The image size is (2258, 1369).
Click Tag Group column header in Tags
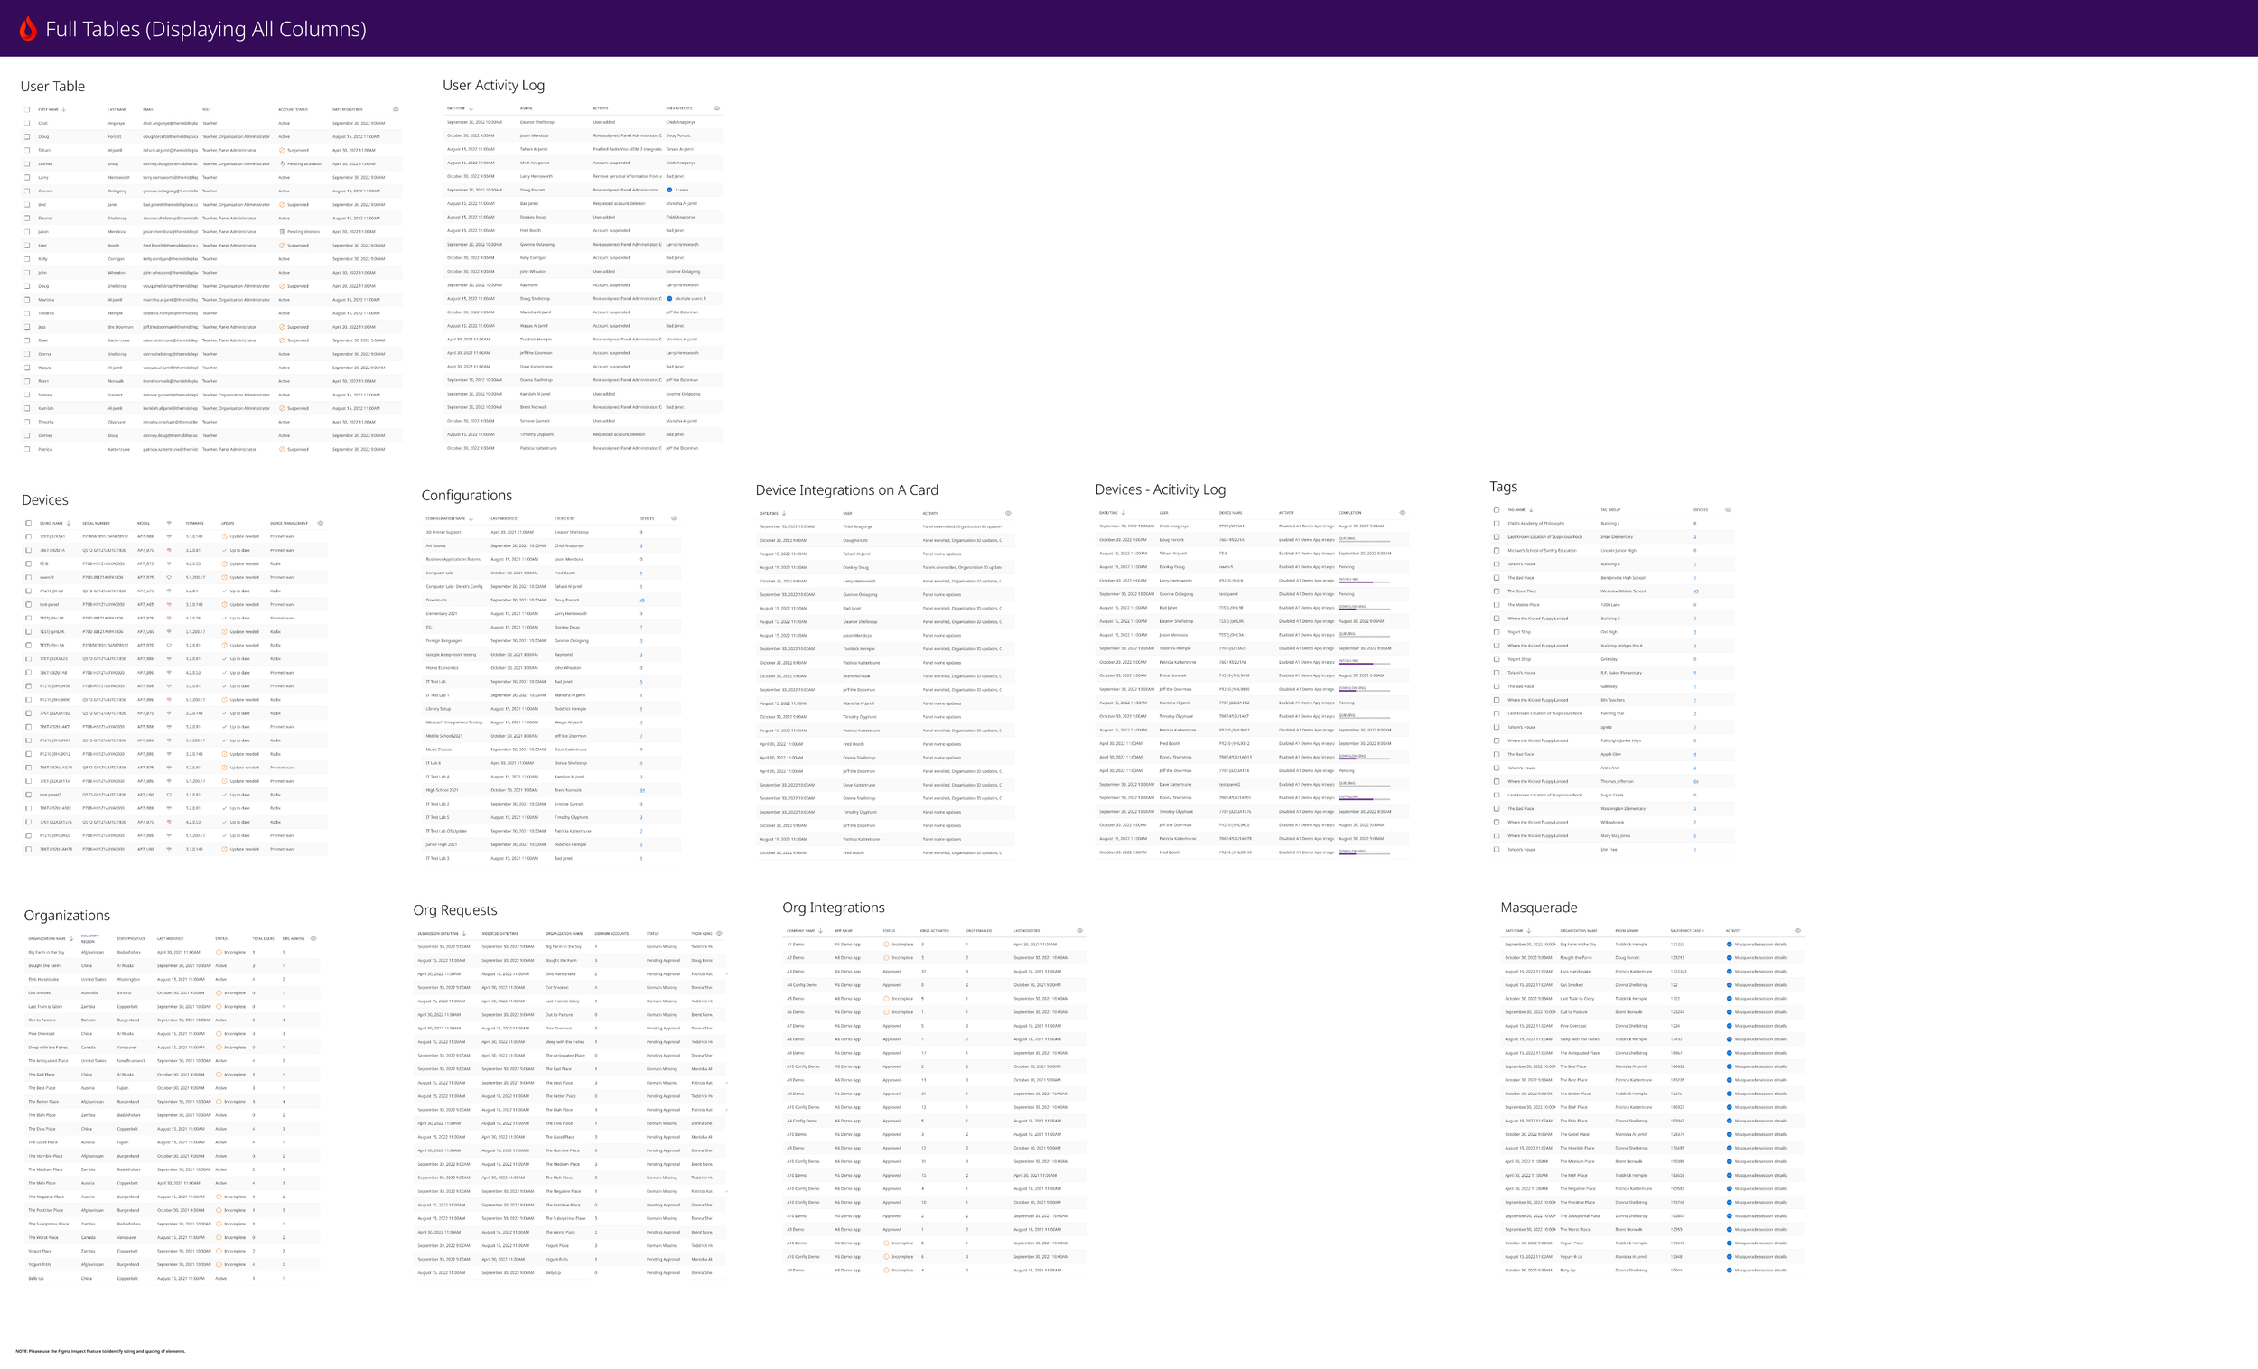(1610, 510)
